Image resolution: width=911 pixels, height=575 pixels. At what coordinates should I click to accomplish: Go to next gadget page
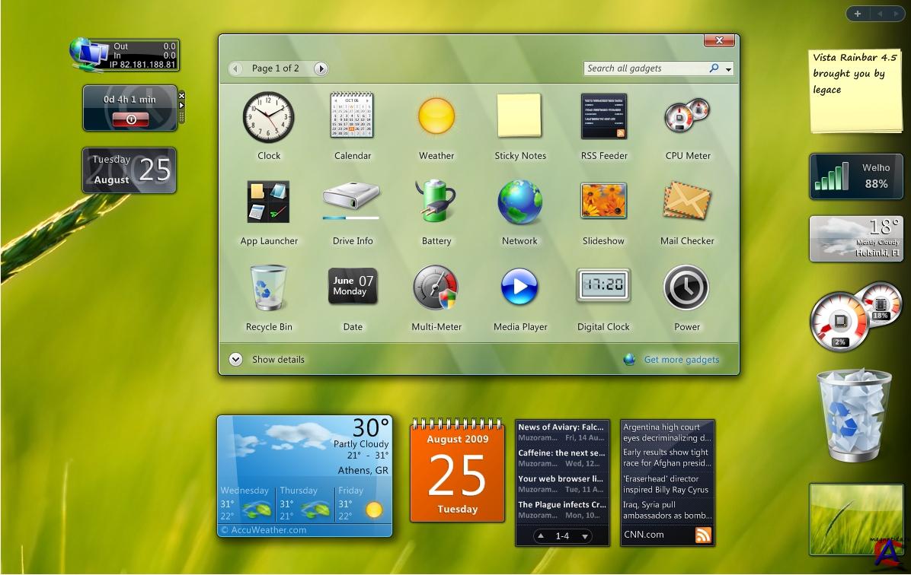[321, 68]
